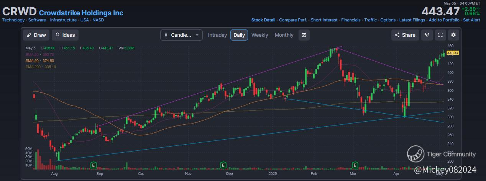Click the CRWD ticker symbol
Screen dimensions: 486x181
(x=19, y=12)
